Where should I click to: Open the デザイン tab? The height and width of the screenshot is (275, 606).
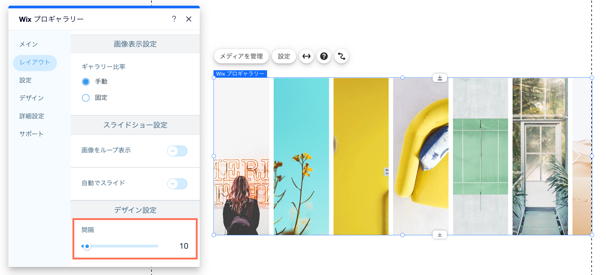coord(32,98)
